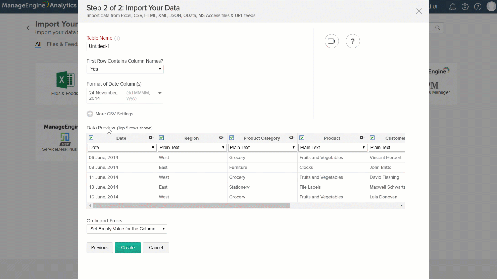Click the Previous button

[99, 247]
